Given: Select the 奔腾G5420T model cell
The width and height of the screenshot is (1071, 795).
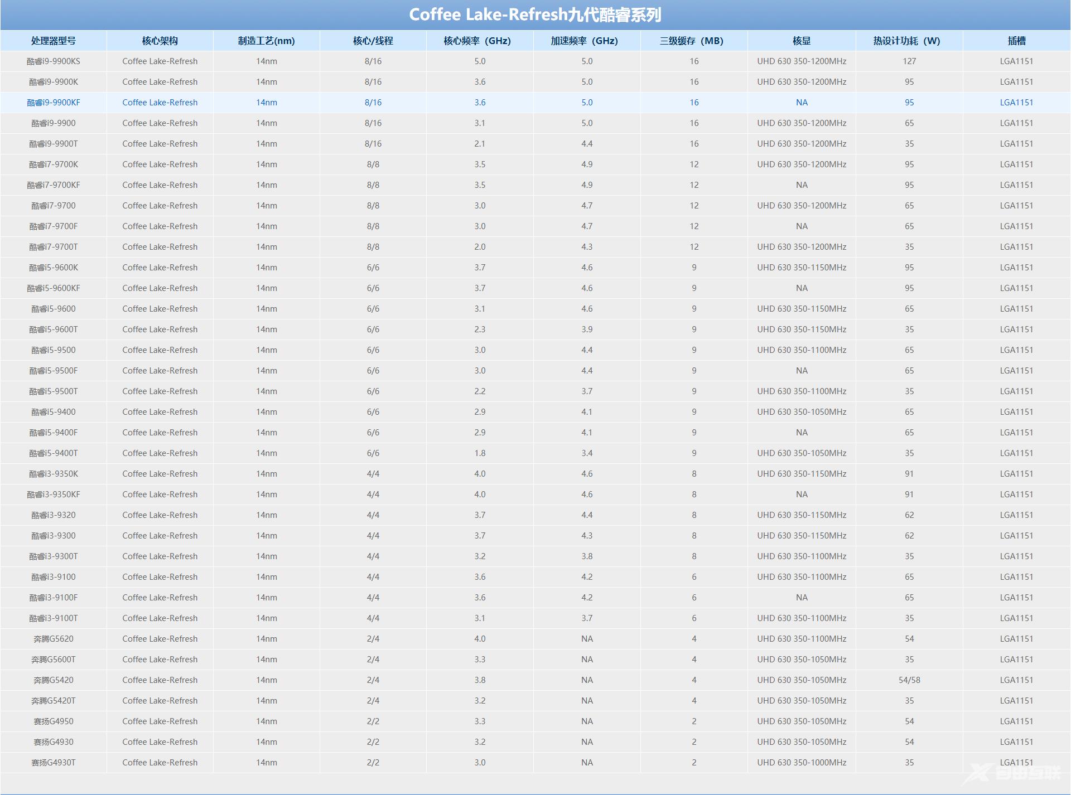Looking at the screenshot, I should tap(54, 701).
